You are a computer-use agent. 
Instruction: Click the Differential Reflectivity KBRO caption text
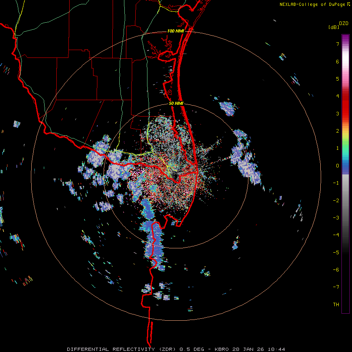coord(176,349)
